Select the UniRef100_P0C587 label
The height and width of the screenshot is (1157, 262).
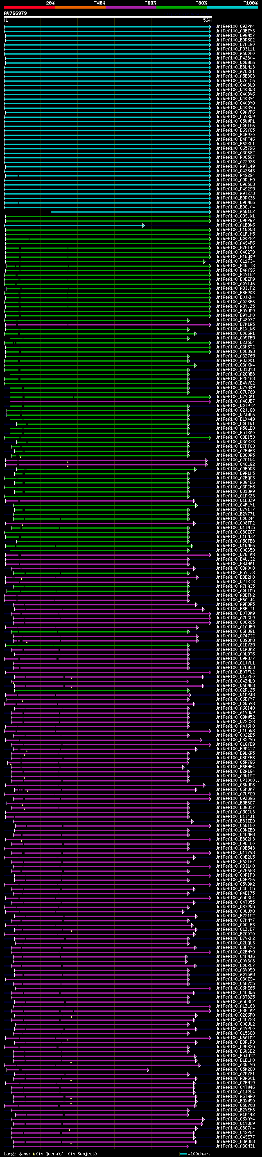coord(235,158)
